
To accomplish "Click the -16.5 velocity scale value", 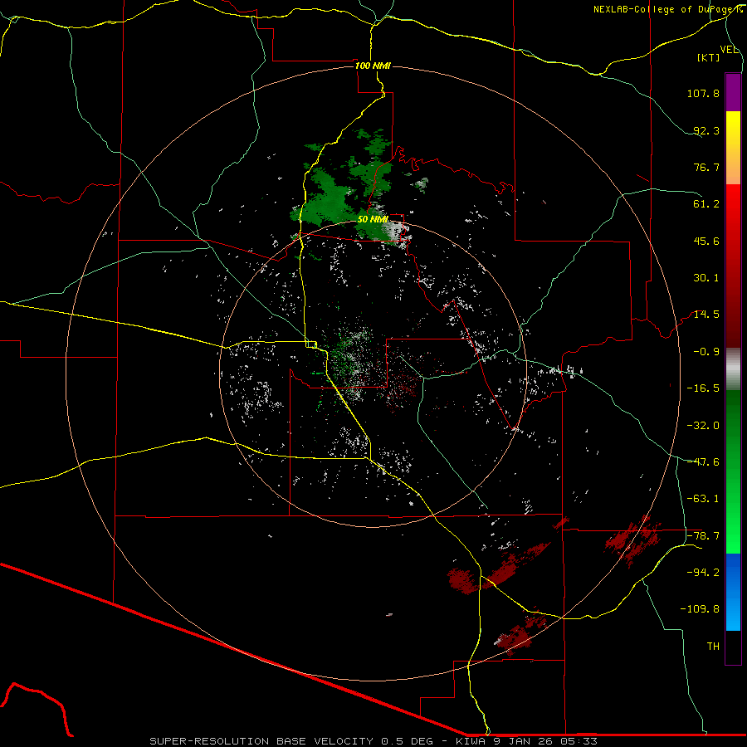I will point(703,388).
